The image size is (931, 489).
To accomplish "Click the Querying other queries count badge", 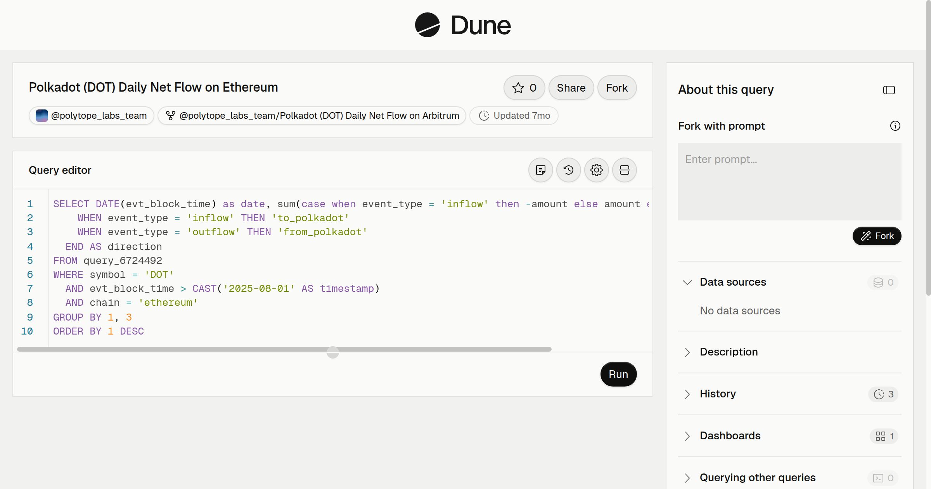I will [x=883, y=478].
